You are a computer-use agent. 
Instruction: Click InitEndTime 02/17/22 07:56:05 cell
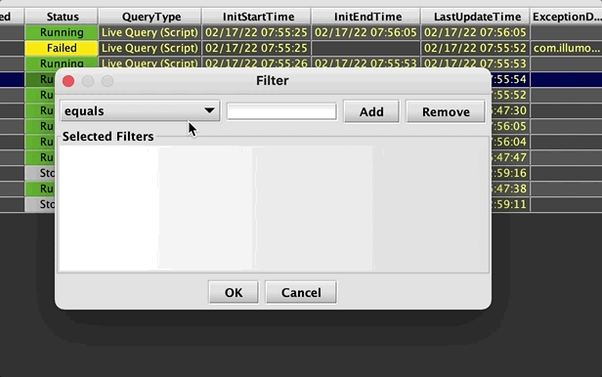(365, 32)
